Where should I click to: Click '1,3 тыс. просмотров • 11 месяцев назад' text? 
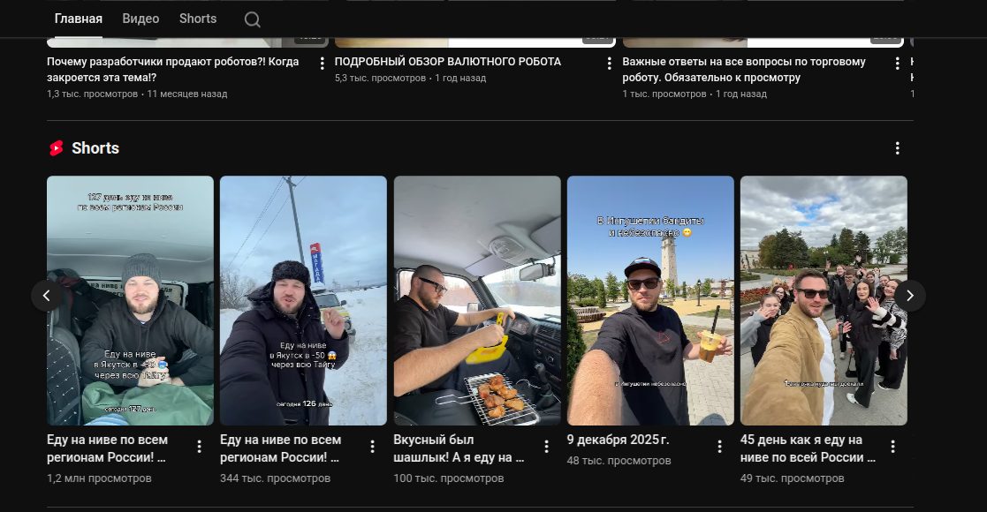137,94
